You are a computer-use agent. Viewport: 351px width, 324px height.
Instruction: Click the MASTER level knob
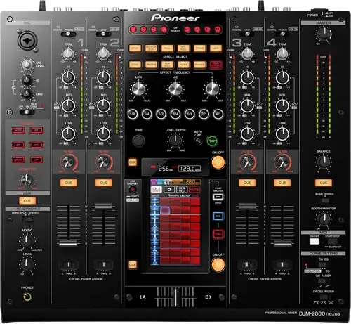pos(324,34)
